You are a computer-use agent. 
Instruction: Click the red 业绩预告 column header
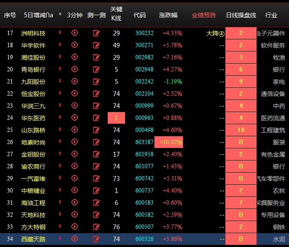tap(204, 15)
